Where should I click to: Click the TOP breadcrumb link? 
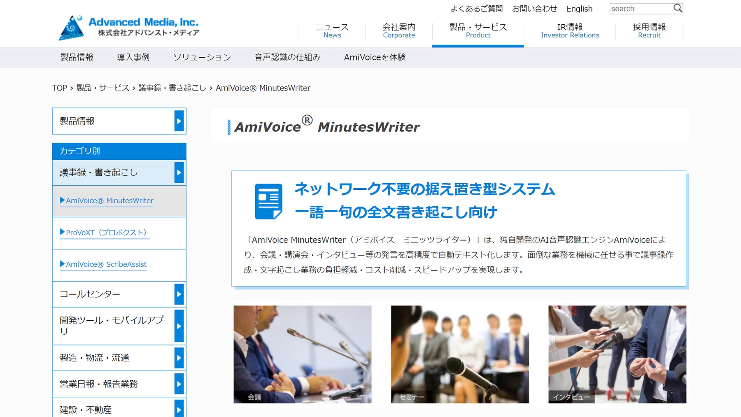[x=60, y=88]
